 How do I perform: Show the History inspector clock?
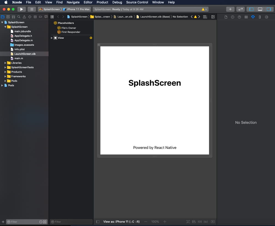[x=233, y=17]
